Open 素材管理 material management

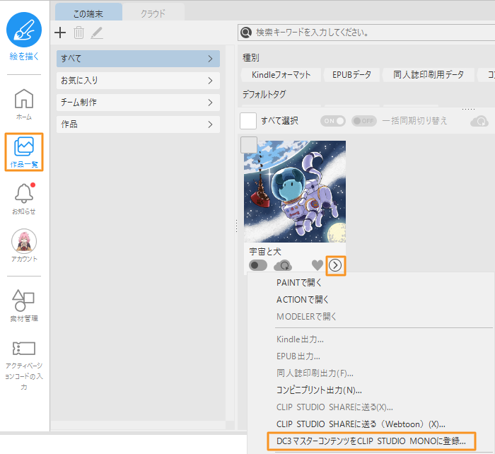coord(24,305)
